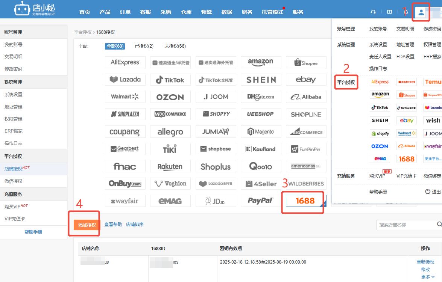Choose the TikTok platform tile in grid
442x282 pixels.
coord(170,80)
